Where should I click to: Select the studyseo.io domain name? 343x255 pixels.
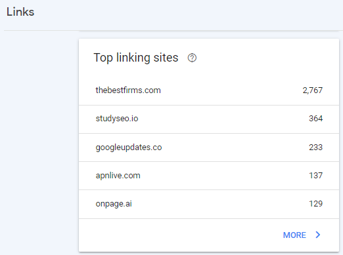[x=117, y=119]
